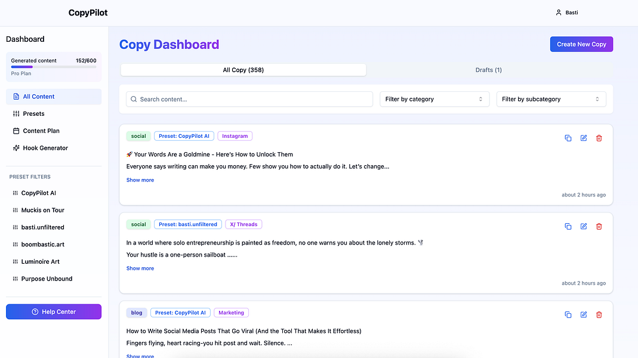
Task: Open the edit icon on the X/Threads post
Action: (x=583, y=226)
